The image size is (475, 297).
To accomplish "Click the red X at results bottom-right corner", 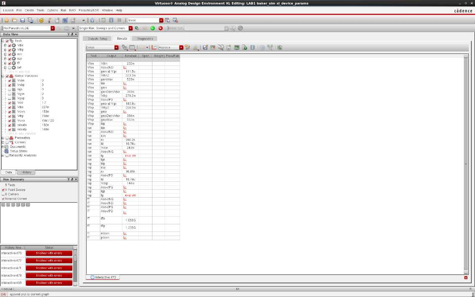I will tap(466, 278).
